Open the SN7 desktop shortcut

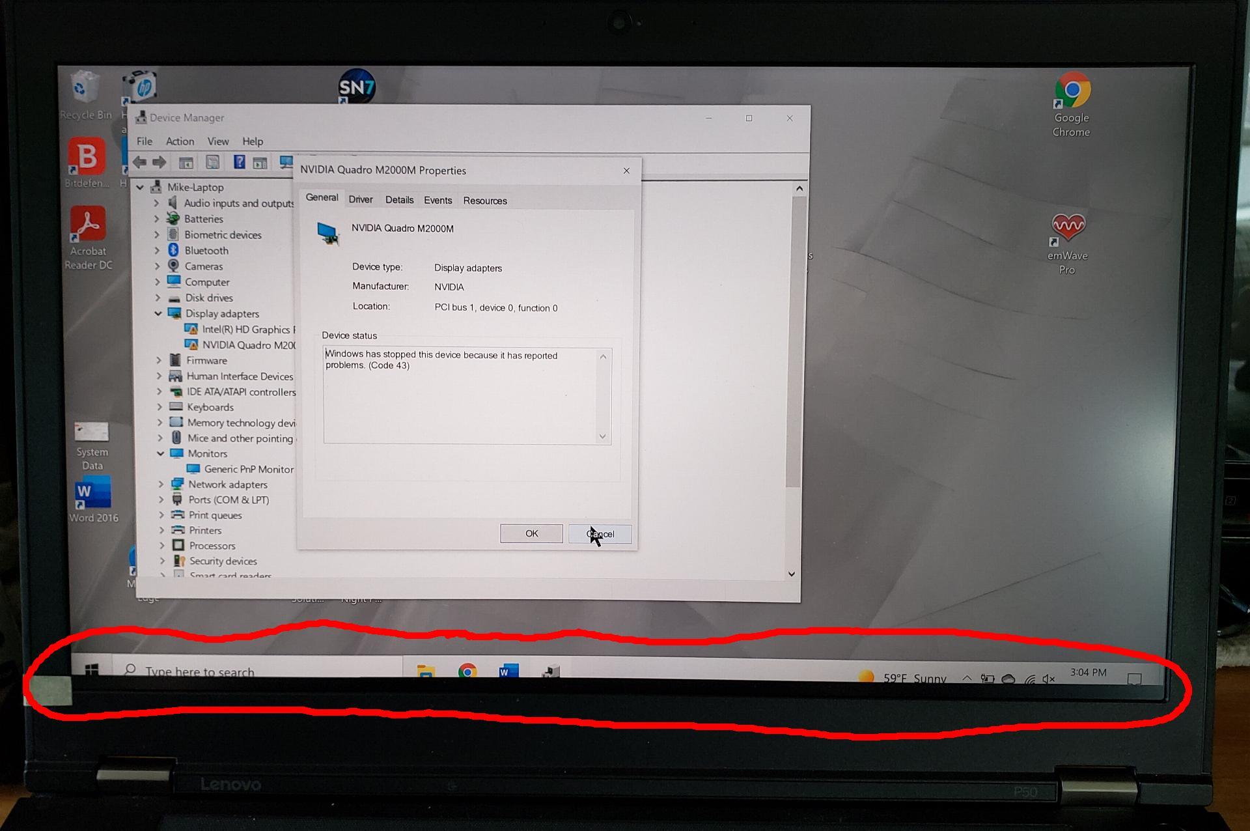(357, 86)
